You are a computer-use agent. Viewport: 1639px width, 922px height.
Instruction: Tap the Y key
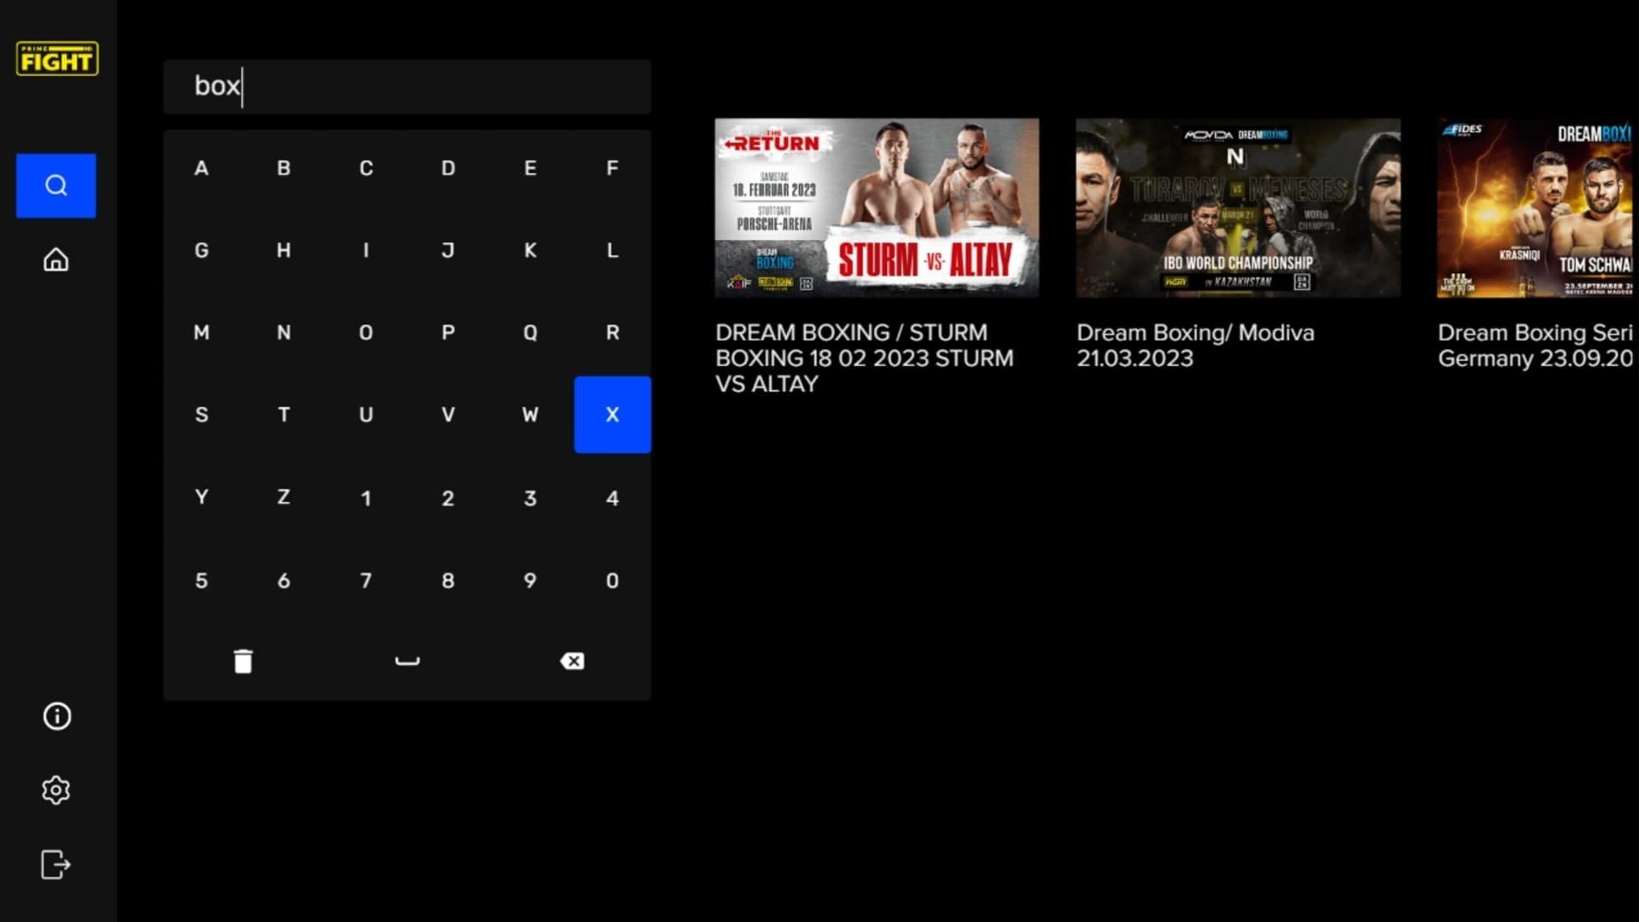point(201,497)
